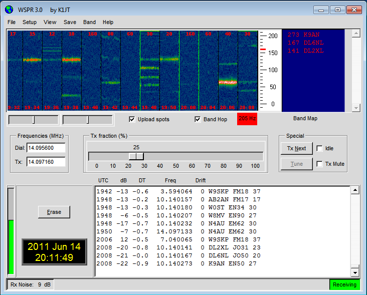The height and width of the screenshot is (295, 367).
Task: Adjust the Tx fraction slider handle
Action: point(136,156)
